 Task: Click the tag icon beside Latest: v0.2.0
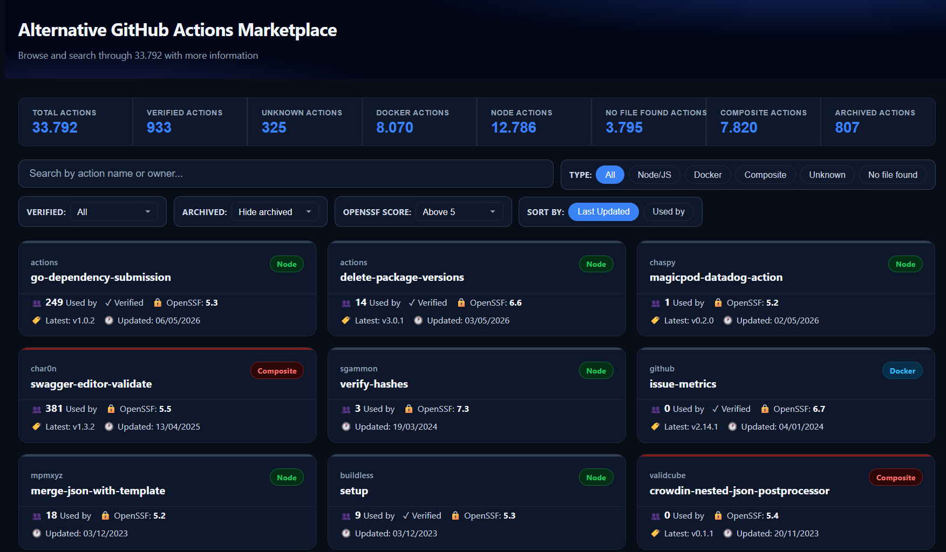coord(656,321)
